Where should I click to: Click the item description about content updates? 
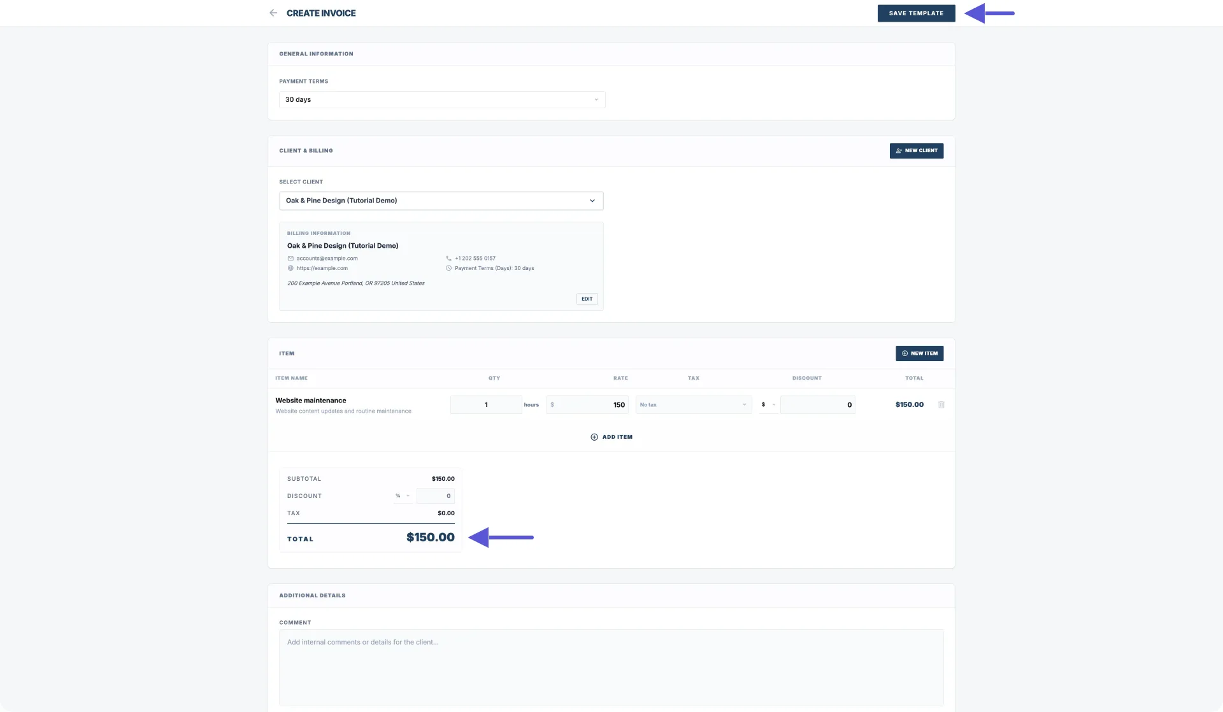point(343,411)
